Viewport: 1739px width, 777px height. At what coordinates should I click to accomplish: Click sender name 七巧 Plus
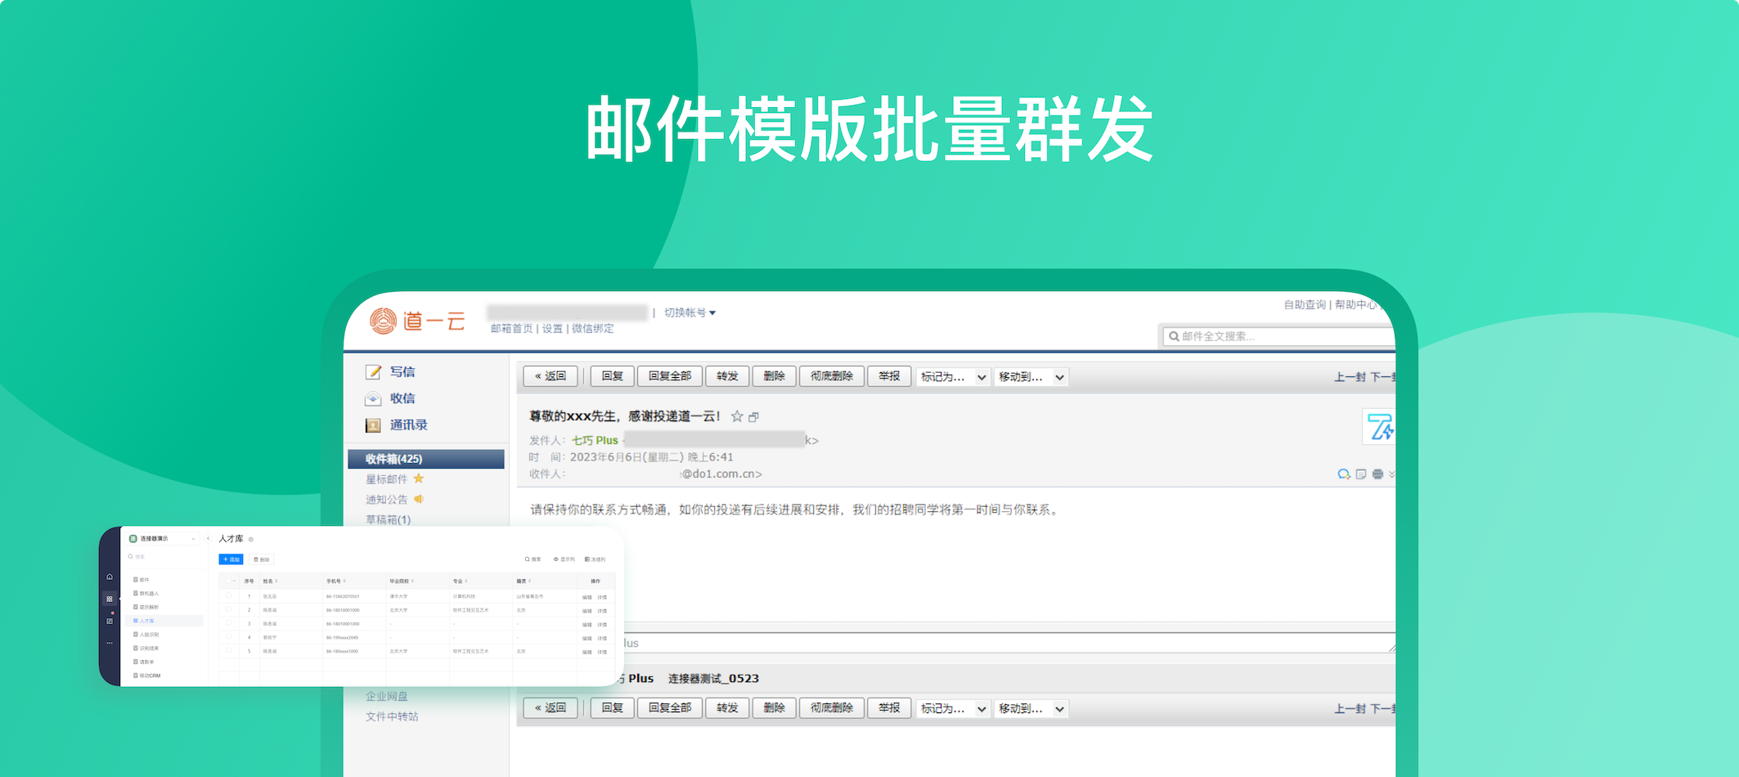(x=595, y=440)
